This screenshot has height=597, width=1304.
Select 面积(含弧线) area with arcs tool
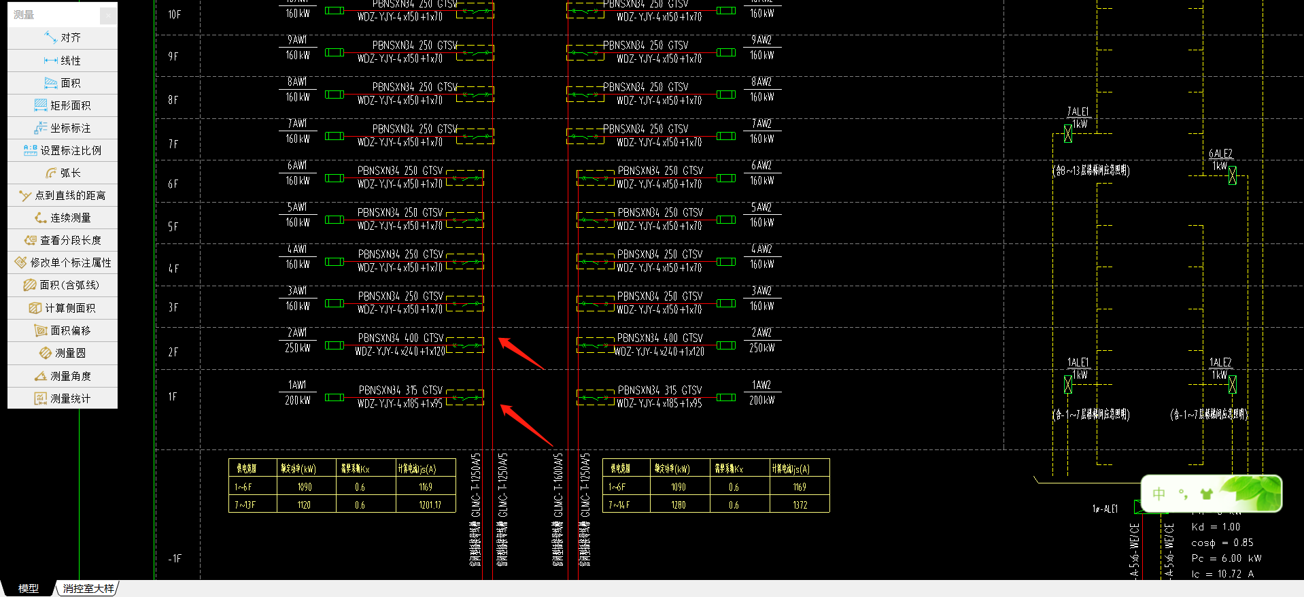click(63, 285)
